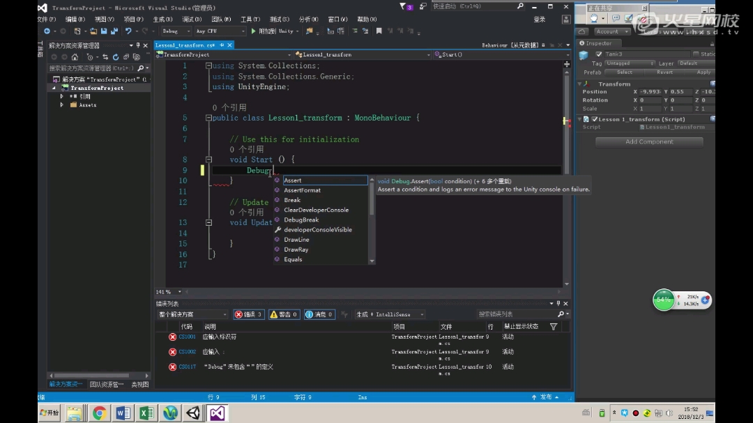The width and height of the screenshot is (753, 423).
Task: Expand the Assets folder in Solution Explorer
Action: 61,105
